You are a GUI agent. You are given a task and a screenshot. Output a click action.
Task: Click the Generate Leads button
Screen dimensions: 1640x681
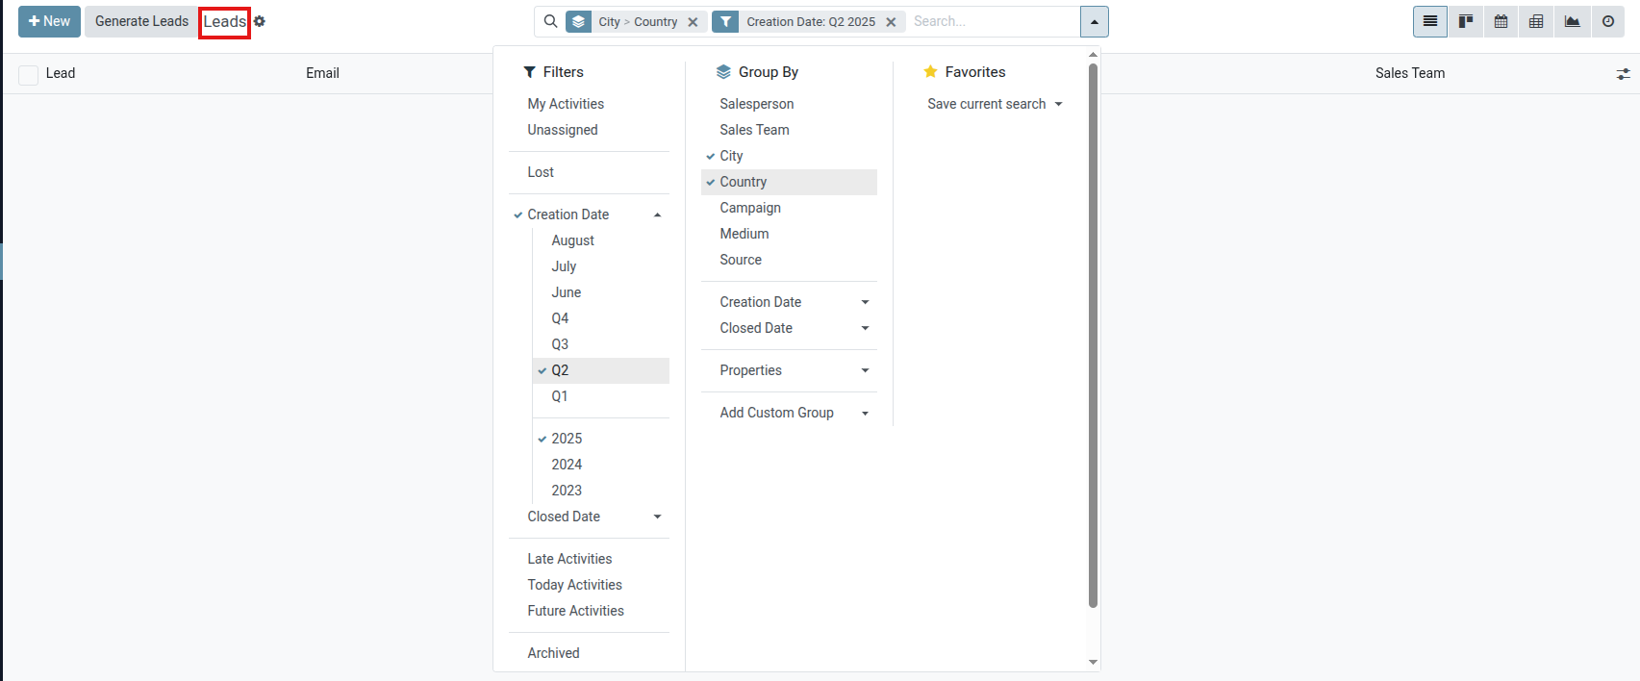click(141, 21)
